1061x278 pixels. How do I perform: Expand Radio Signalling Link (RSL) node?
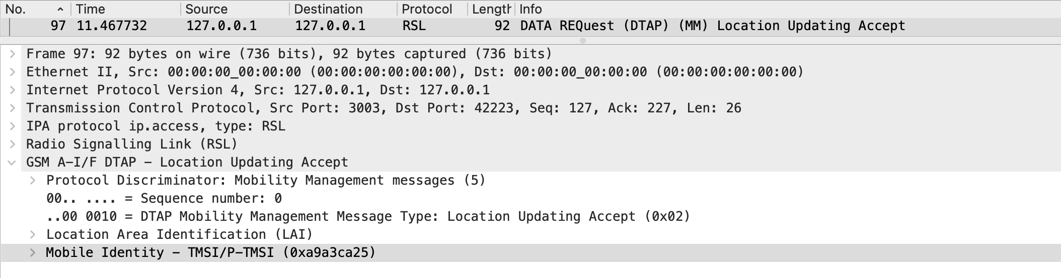[13, 144]
